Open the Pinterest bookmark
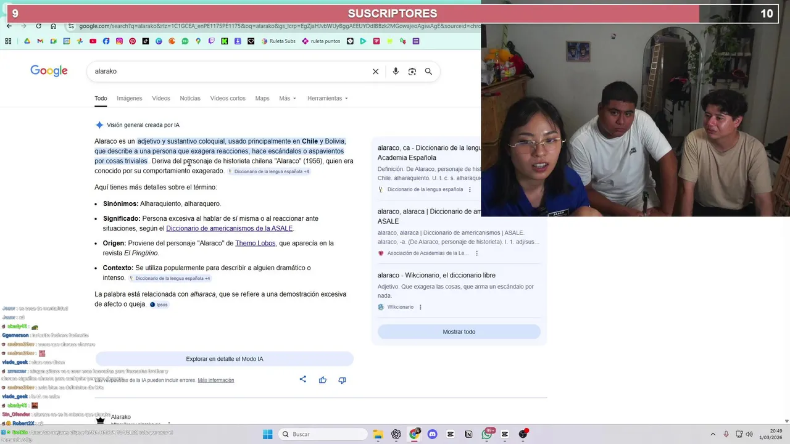This screenshot has height=444, width=790. 133,41
